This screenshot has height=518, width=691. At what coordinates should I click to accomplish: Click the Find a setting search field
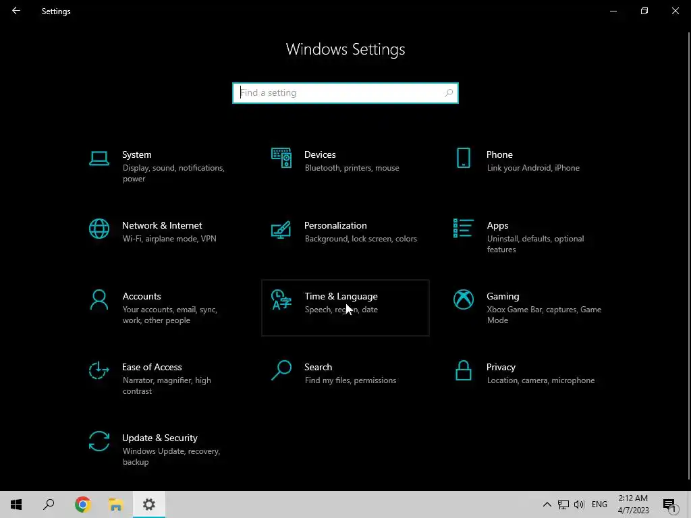pyautogui.click(x=345, y=93)
